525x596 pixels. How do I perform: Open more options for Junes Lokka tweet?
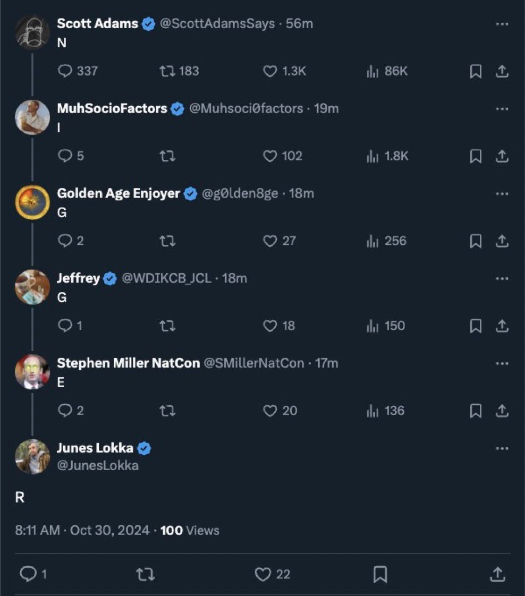pyautogui.click(x=502, y=448)
